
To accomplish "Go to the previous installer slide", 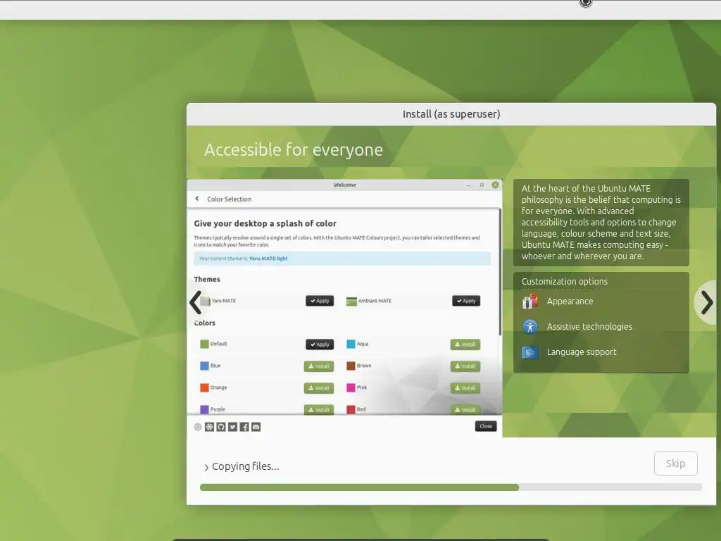I will [196, 302].
